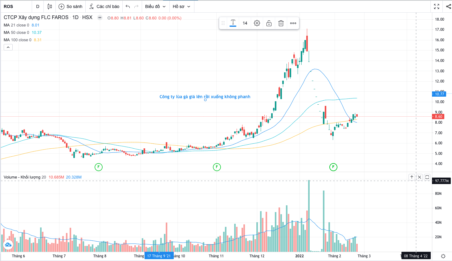Click the Tháng 3 time axis label
The image size is (452, 261).
[364, 256]
